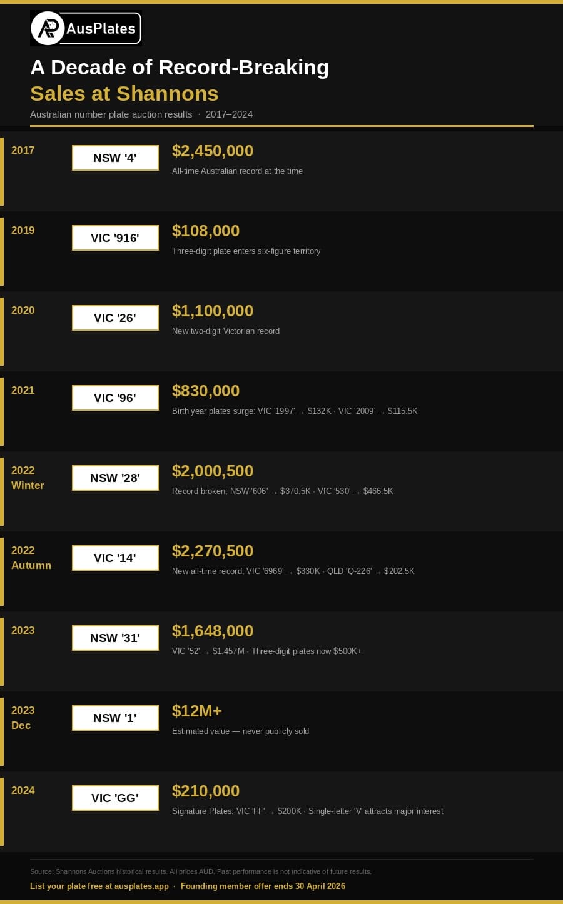563x904 pixels.
Task: Select the VIC '916' plate badge
Action: 115,238
